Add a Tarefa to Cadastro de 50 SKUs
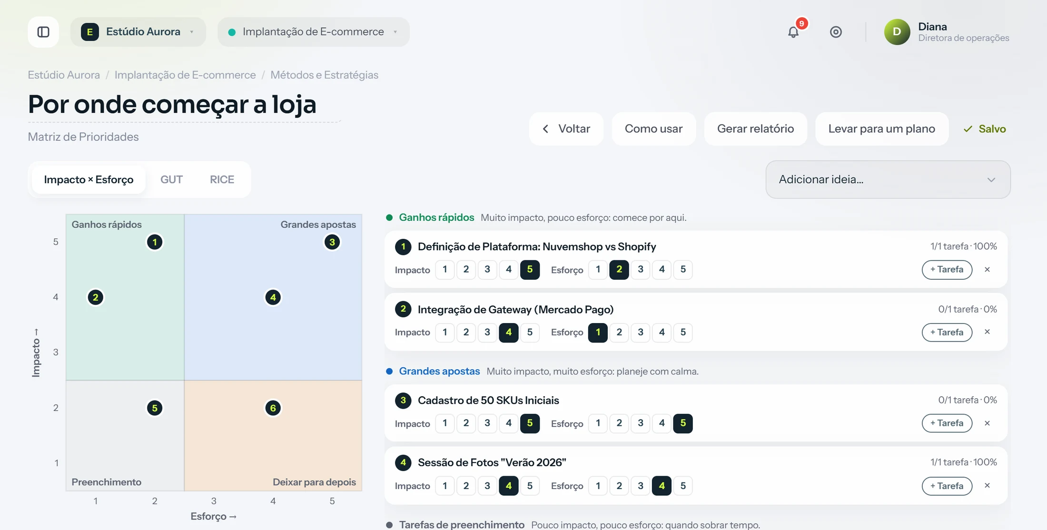Viewport: 1047px width, 530px height. tap(947, 423)
